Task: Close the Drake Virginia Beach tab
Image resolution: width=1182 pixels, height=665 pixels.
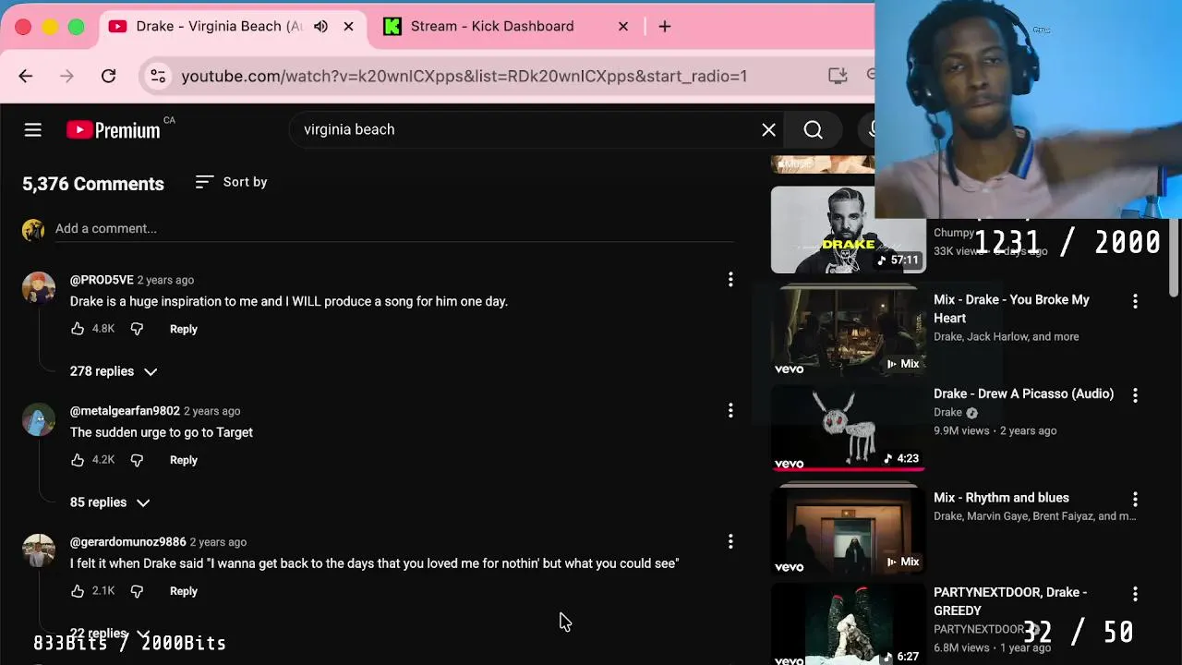Action: 348,26
